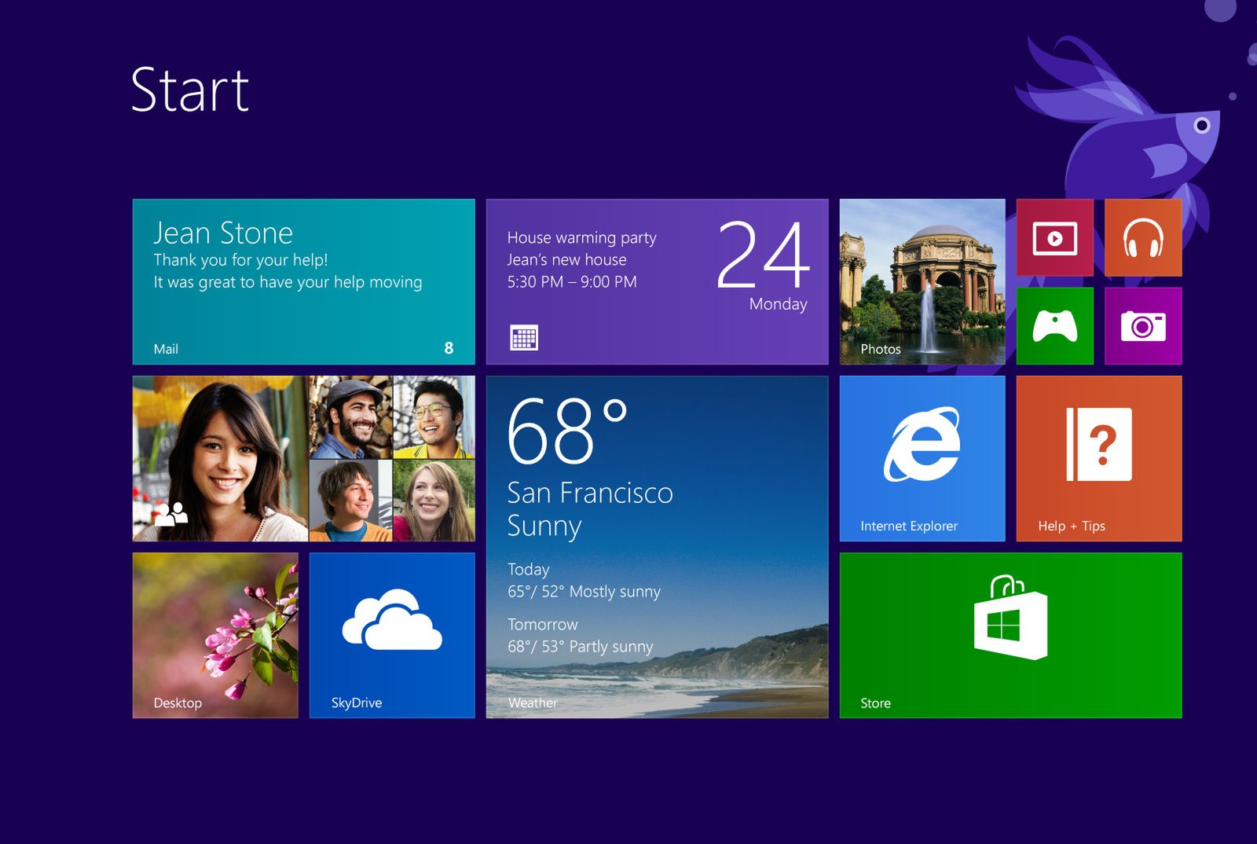Open the SkyDrive cloud tile

[x=392, y=635]
